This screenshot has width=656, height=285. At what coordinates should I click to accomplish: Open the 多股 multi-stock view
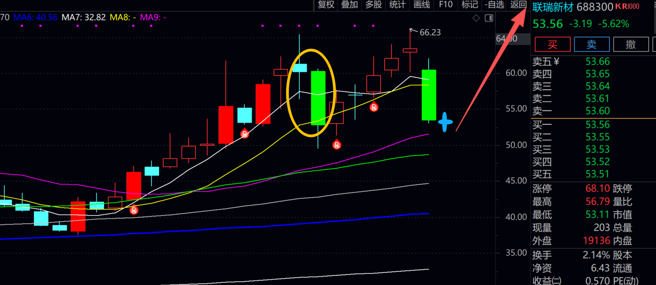pyautogui.click(x=374, y=5)
